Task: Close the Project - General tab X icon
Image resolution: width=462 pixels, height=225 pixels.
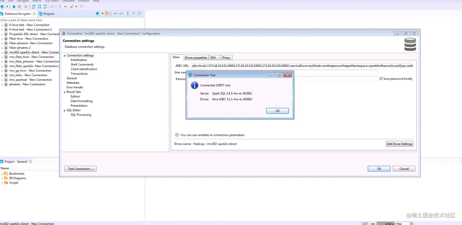Action: click(30, 162)
